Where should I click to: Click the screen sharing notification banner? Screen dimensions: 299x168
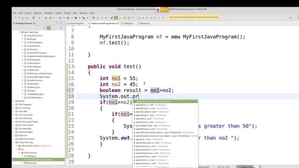(x=194, y=17)
